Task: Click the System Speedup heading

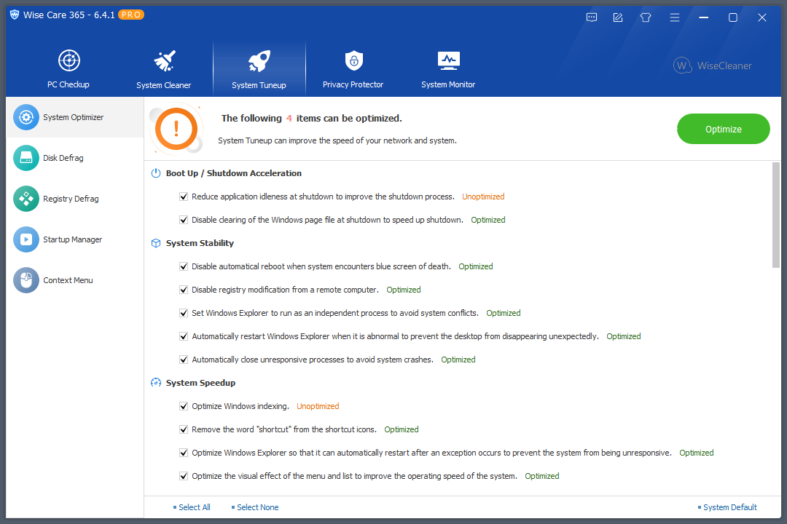Action: (201, 383)
